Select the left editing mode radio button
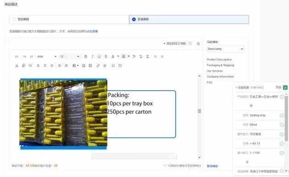The height and width of the screenshot is (177, 289). tap(14, 19)
